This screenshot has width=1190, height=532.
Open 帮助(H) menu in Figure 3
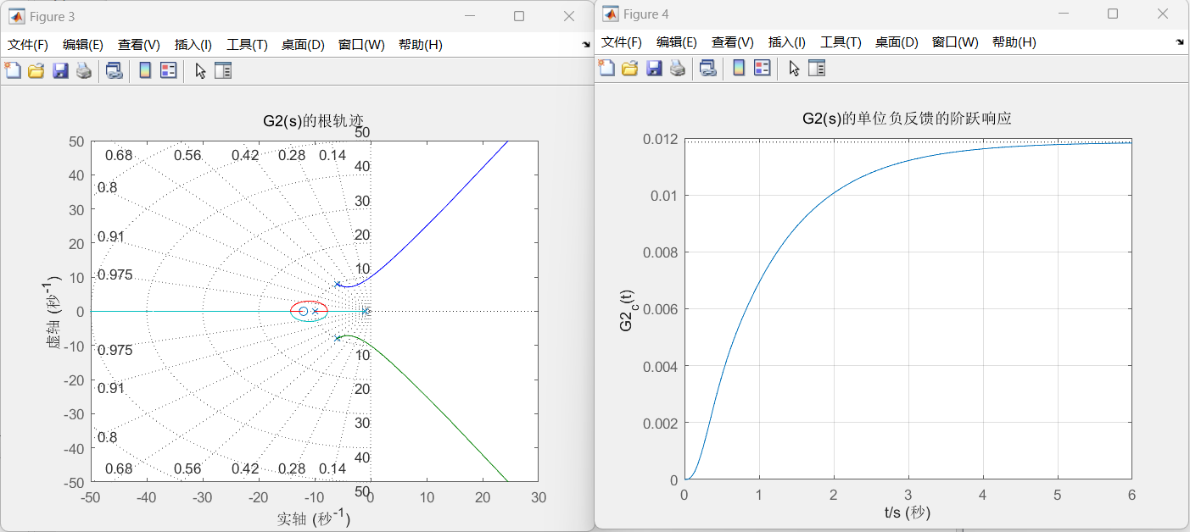(421, 45)
